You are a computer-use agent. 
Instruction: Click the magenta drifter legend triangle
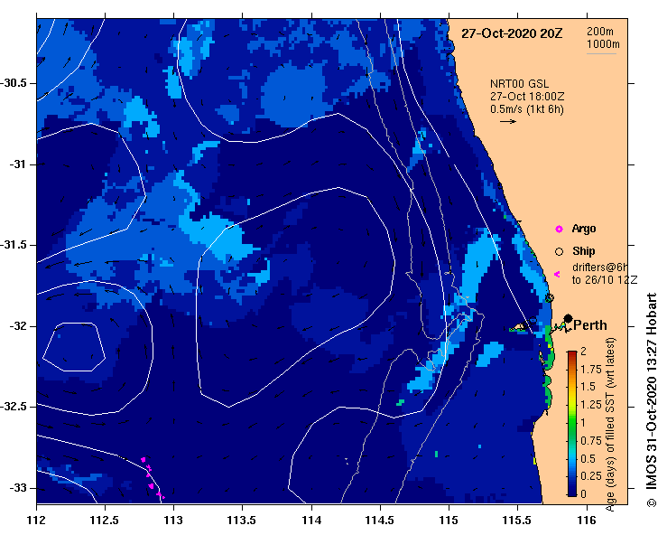click(x=557, y=275)
